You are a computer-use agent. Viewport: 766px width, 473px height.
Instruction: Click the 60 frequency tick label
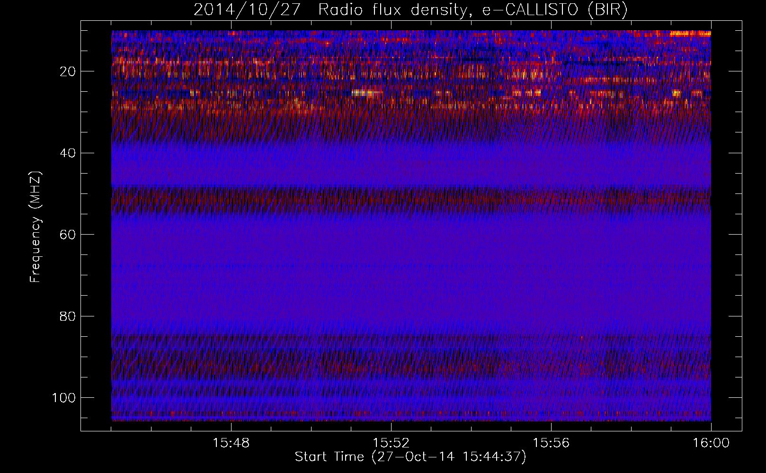(68, 234)
